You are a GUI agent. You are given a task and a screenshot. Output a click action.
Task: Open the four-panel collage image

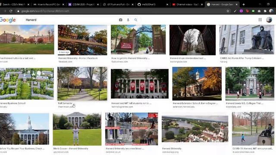coord(132,129)
